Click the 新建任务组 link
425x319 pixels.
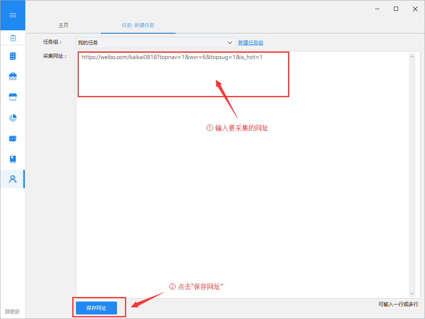click(250, 43)
